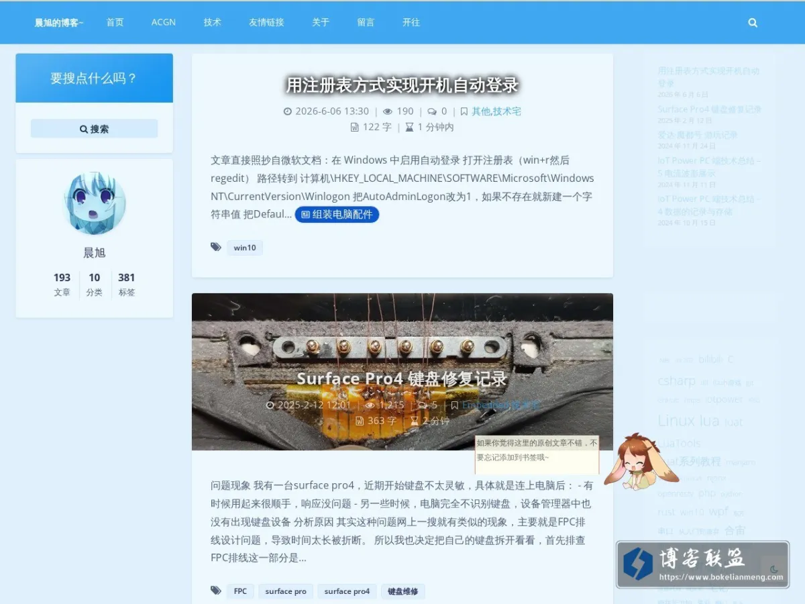Screen dimensions: 805x604
Task: Click the surface pro tag
Action: (286, 591)
